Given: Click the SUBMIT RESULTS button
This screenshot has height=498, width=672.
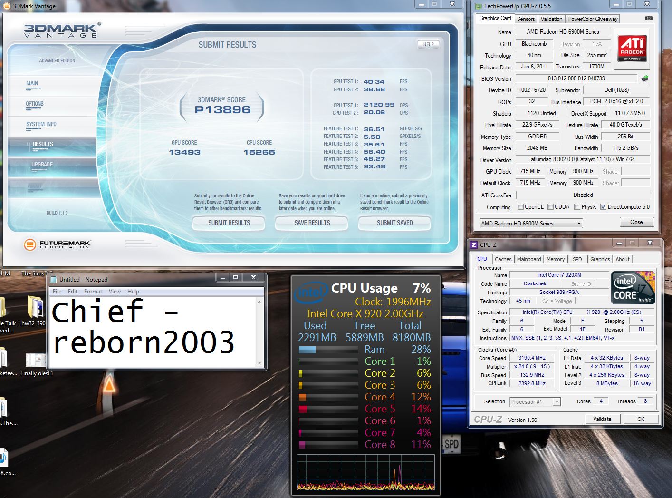Looking at the screenshot, I should coord(229,223).
